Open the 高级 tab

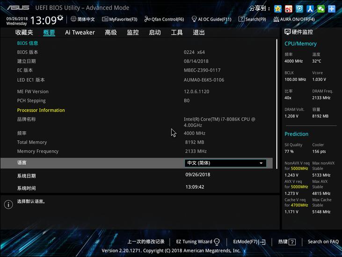point(111,32)
